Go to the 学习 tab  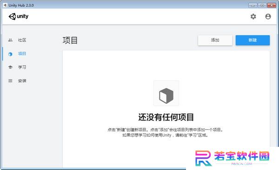(22, 67)
